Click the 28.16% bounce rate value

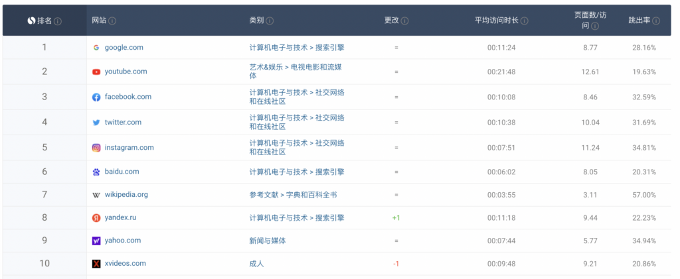point(644,48)
